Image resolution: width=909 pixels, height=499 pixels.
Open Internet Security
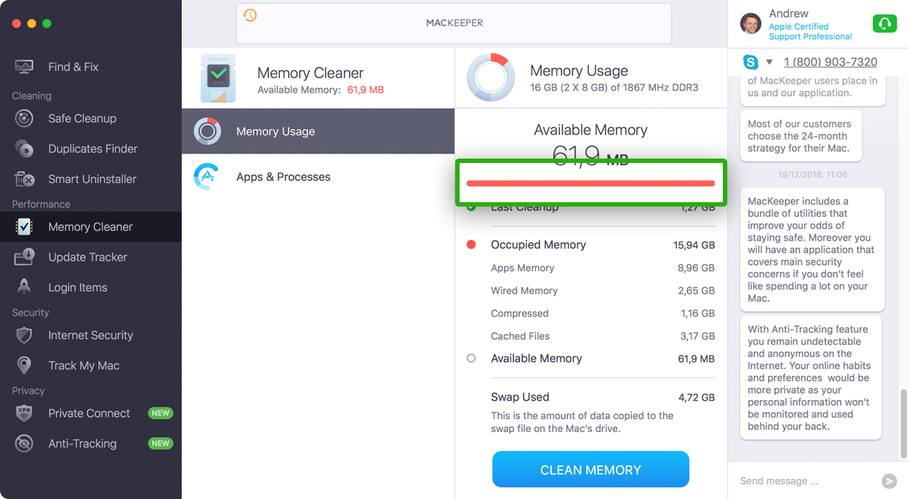point(91,335)
